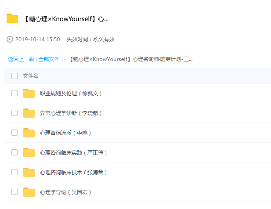Open folder icon for 心理咨询临床实践（严正伟）
Screen dimensions: 271x209
click(x=29, y=152)
